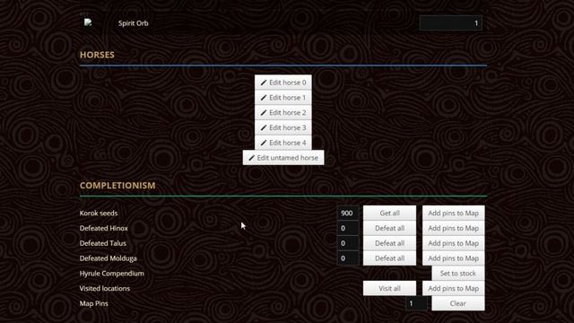Defeat all Hinox
Image resolution: width=574 pixels, height=323 pixels.
[389, 228]
